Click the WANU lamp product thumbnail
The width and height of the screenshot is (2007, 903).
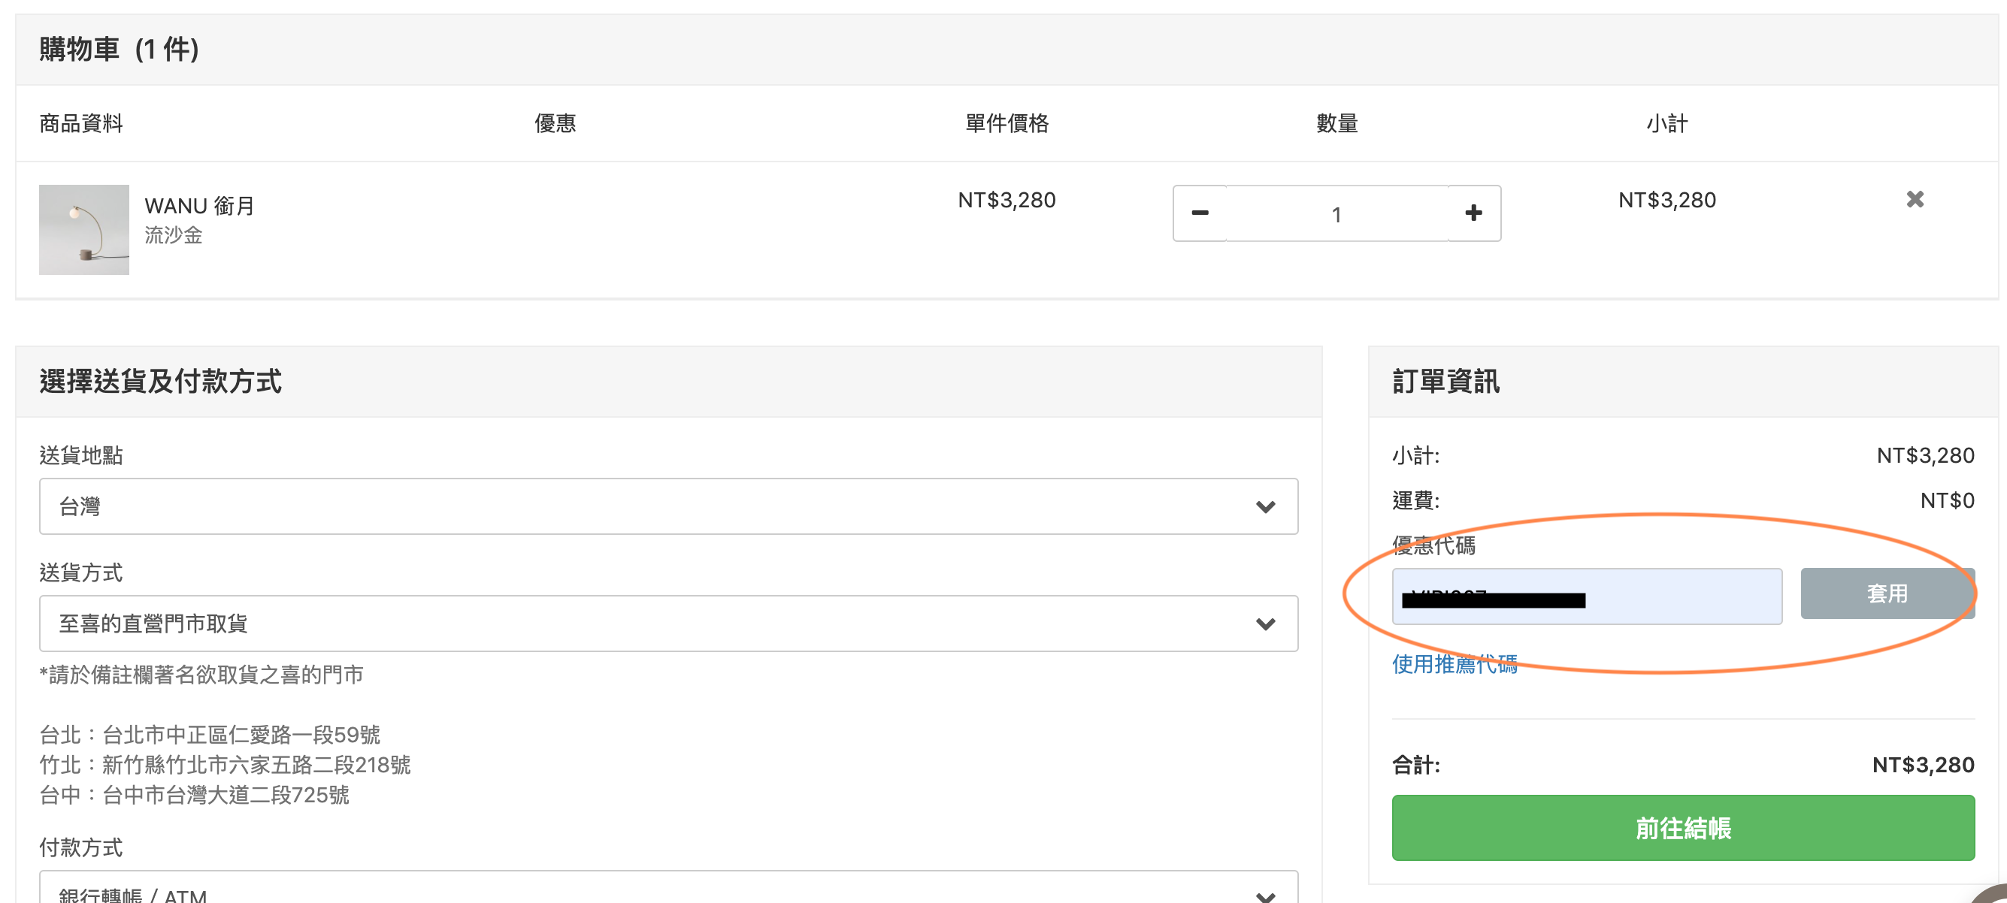(84, 230)
